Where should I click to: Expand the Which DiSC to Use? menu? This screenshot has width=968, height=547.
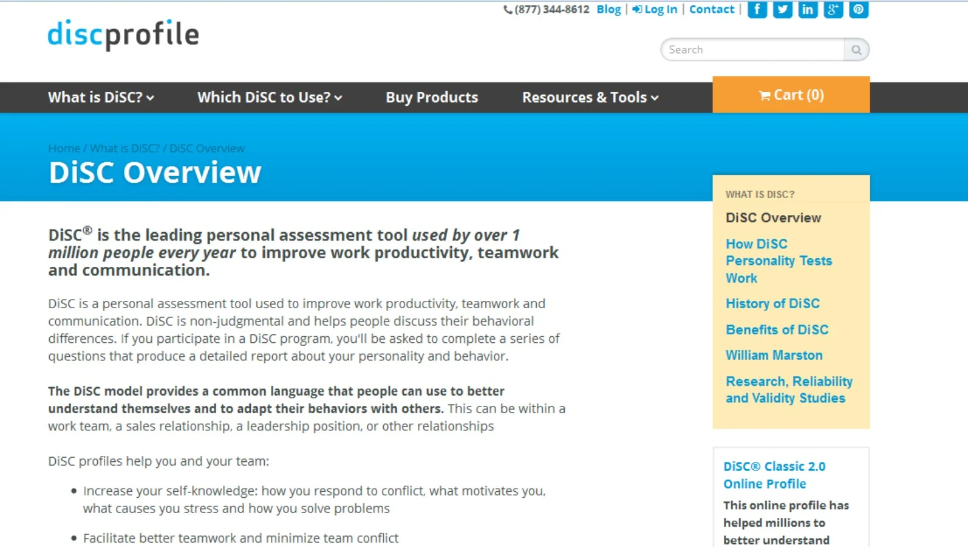[x=270, y=97]
